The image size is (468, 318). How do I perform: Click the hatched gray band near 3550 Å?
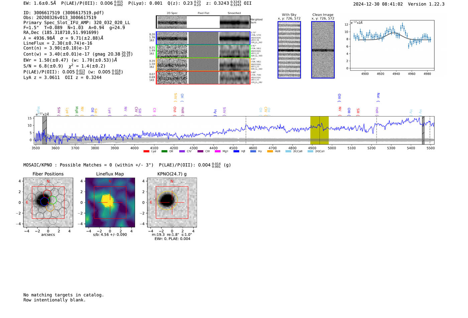[x=44, y=130]
